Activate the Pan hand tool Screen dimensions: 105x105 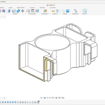coord(48,98)
